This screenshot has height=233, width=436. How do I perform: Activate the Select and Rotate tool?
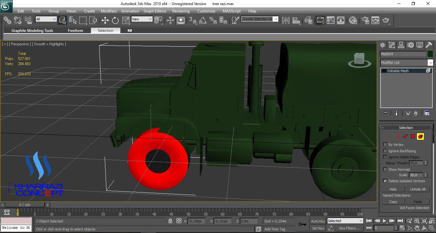click(116, 20)
